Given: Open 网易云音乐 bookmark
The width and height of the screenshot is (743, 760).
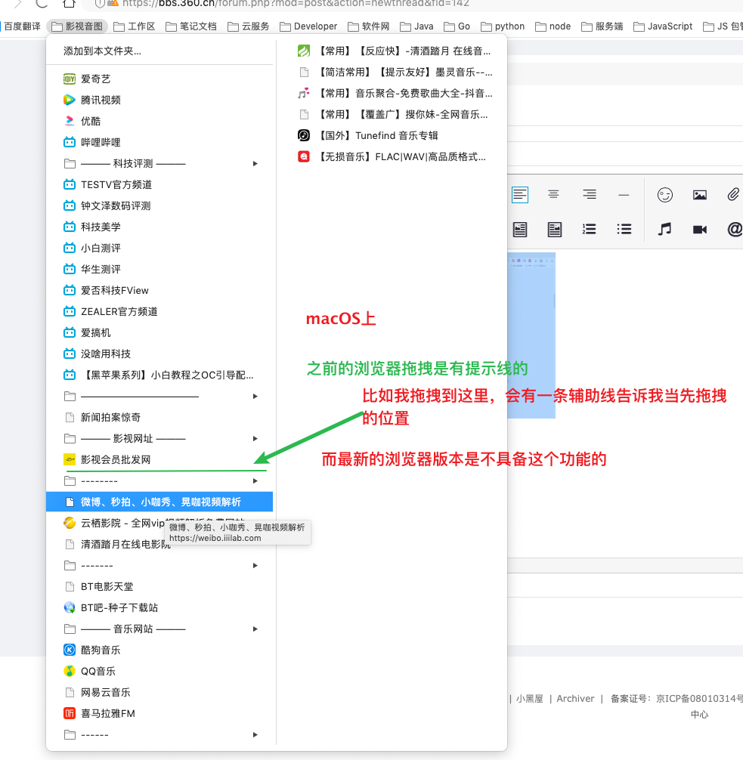Looking at the screenshot, I should tap(159, 693).
